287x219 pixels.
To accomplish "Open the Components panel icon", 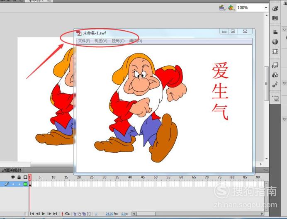I will click(275, 75).
